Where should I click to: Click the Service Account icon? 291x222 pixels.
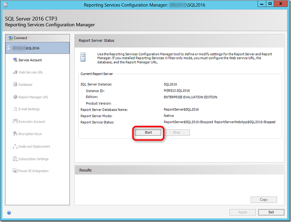point(15,60)
